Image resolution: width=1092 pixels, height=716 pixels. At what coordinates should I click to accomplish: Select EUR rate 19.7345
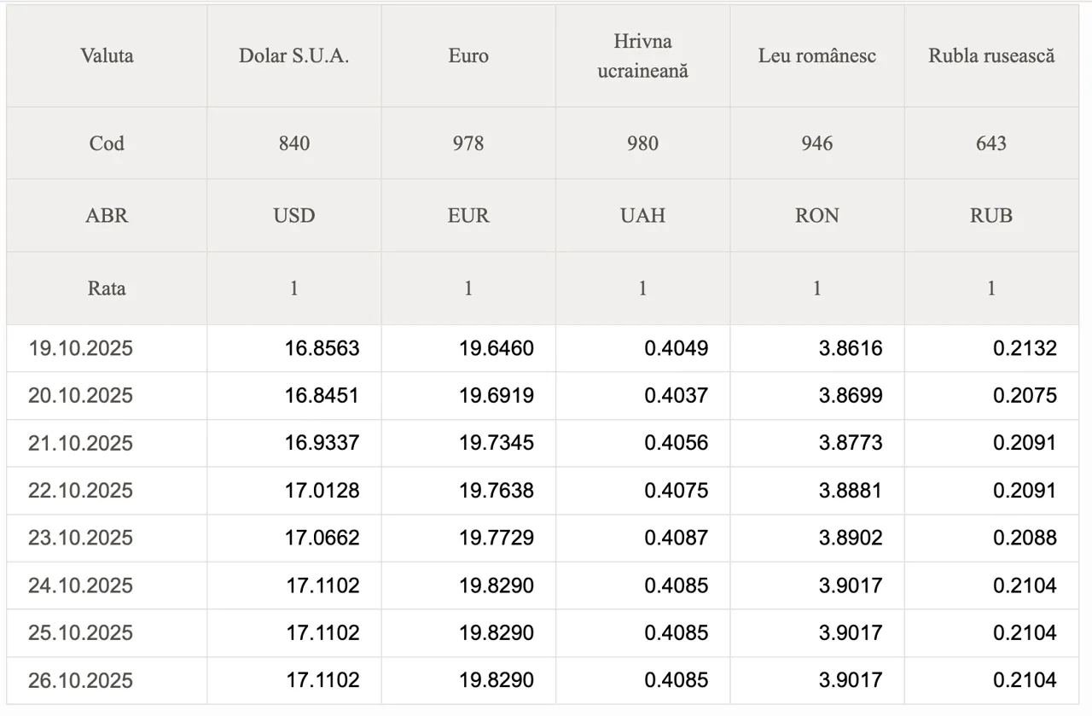(497, 443)
